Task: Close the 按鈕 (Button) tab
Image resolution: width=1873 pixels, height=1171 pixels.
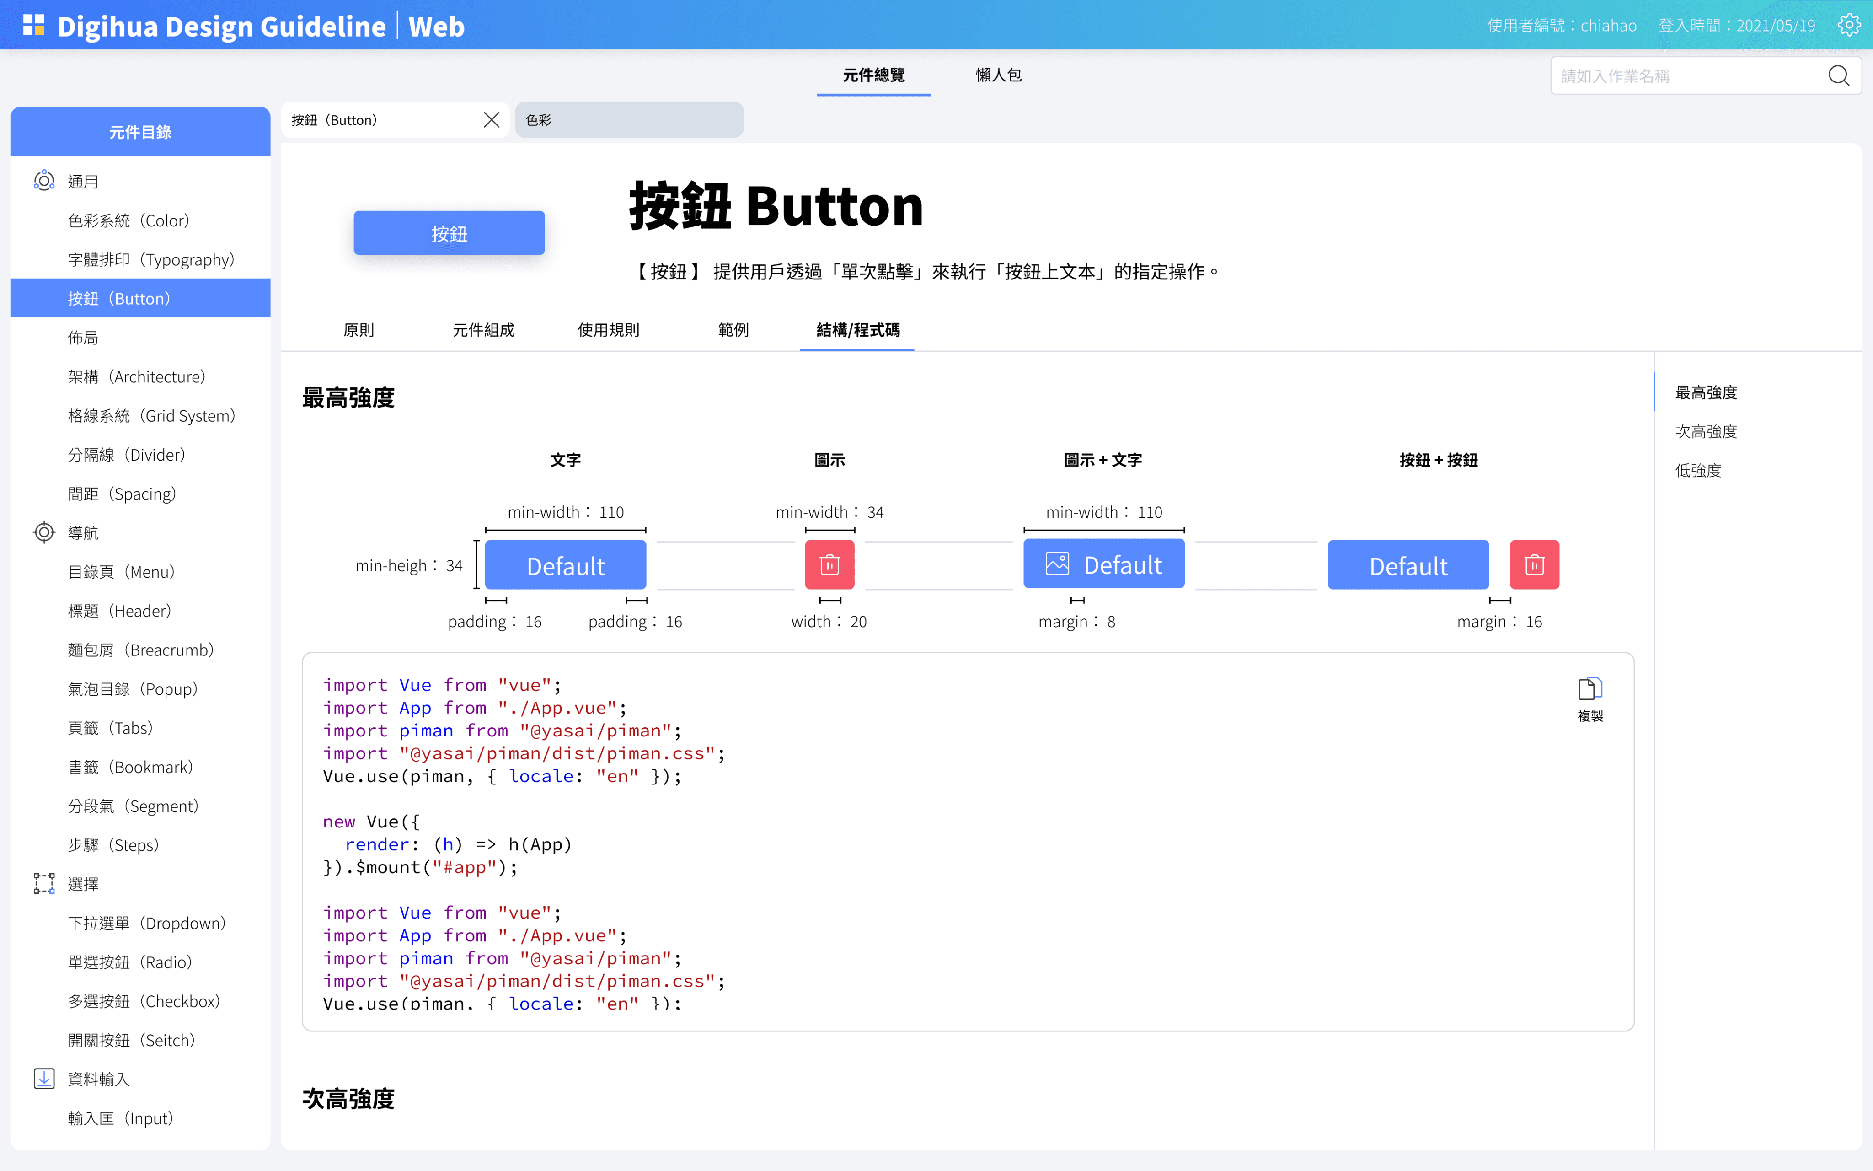Action: (491, 120)
